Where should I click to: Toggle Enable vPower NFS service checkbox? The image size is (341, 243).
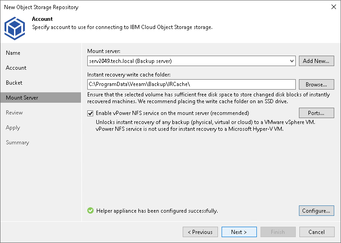click(x=90, y=113)
